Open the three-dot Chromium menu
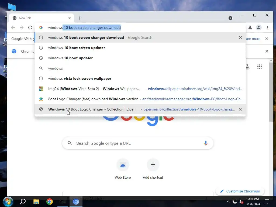Screen dimensions: 276x207 click(267, 27)
